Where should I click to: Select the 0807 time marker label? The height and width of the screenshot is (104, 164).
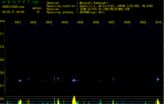pyautogui.click(x=112, y=22)
